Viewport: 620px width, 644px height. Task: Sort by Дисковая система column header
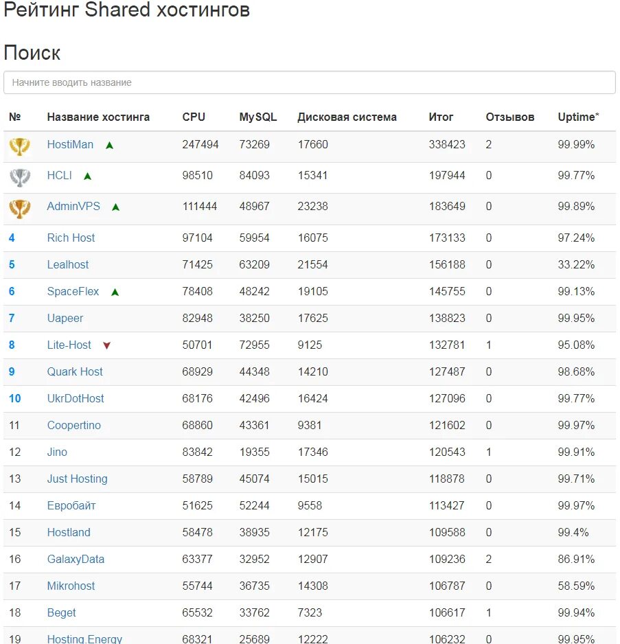click(347, 117)
